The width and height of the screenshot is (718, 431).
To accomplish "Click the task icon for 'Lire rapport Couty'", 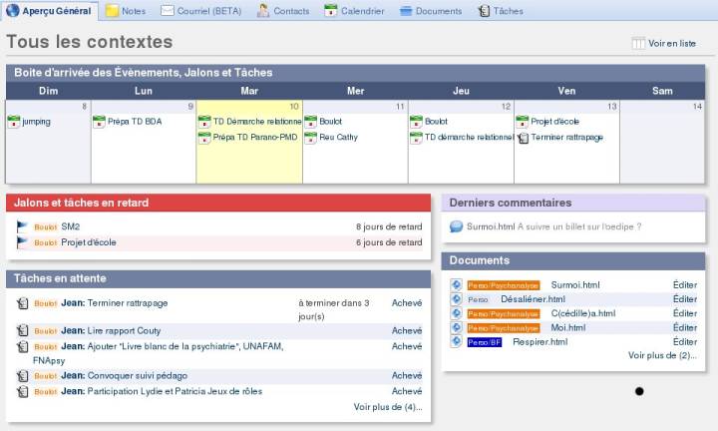I will point(22,330).
